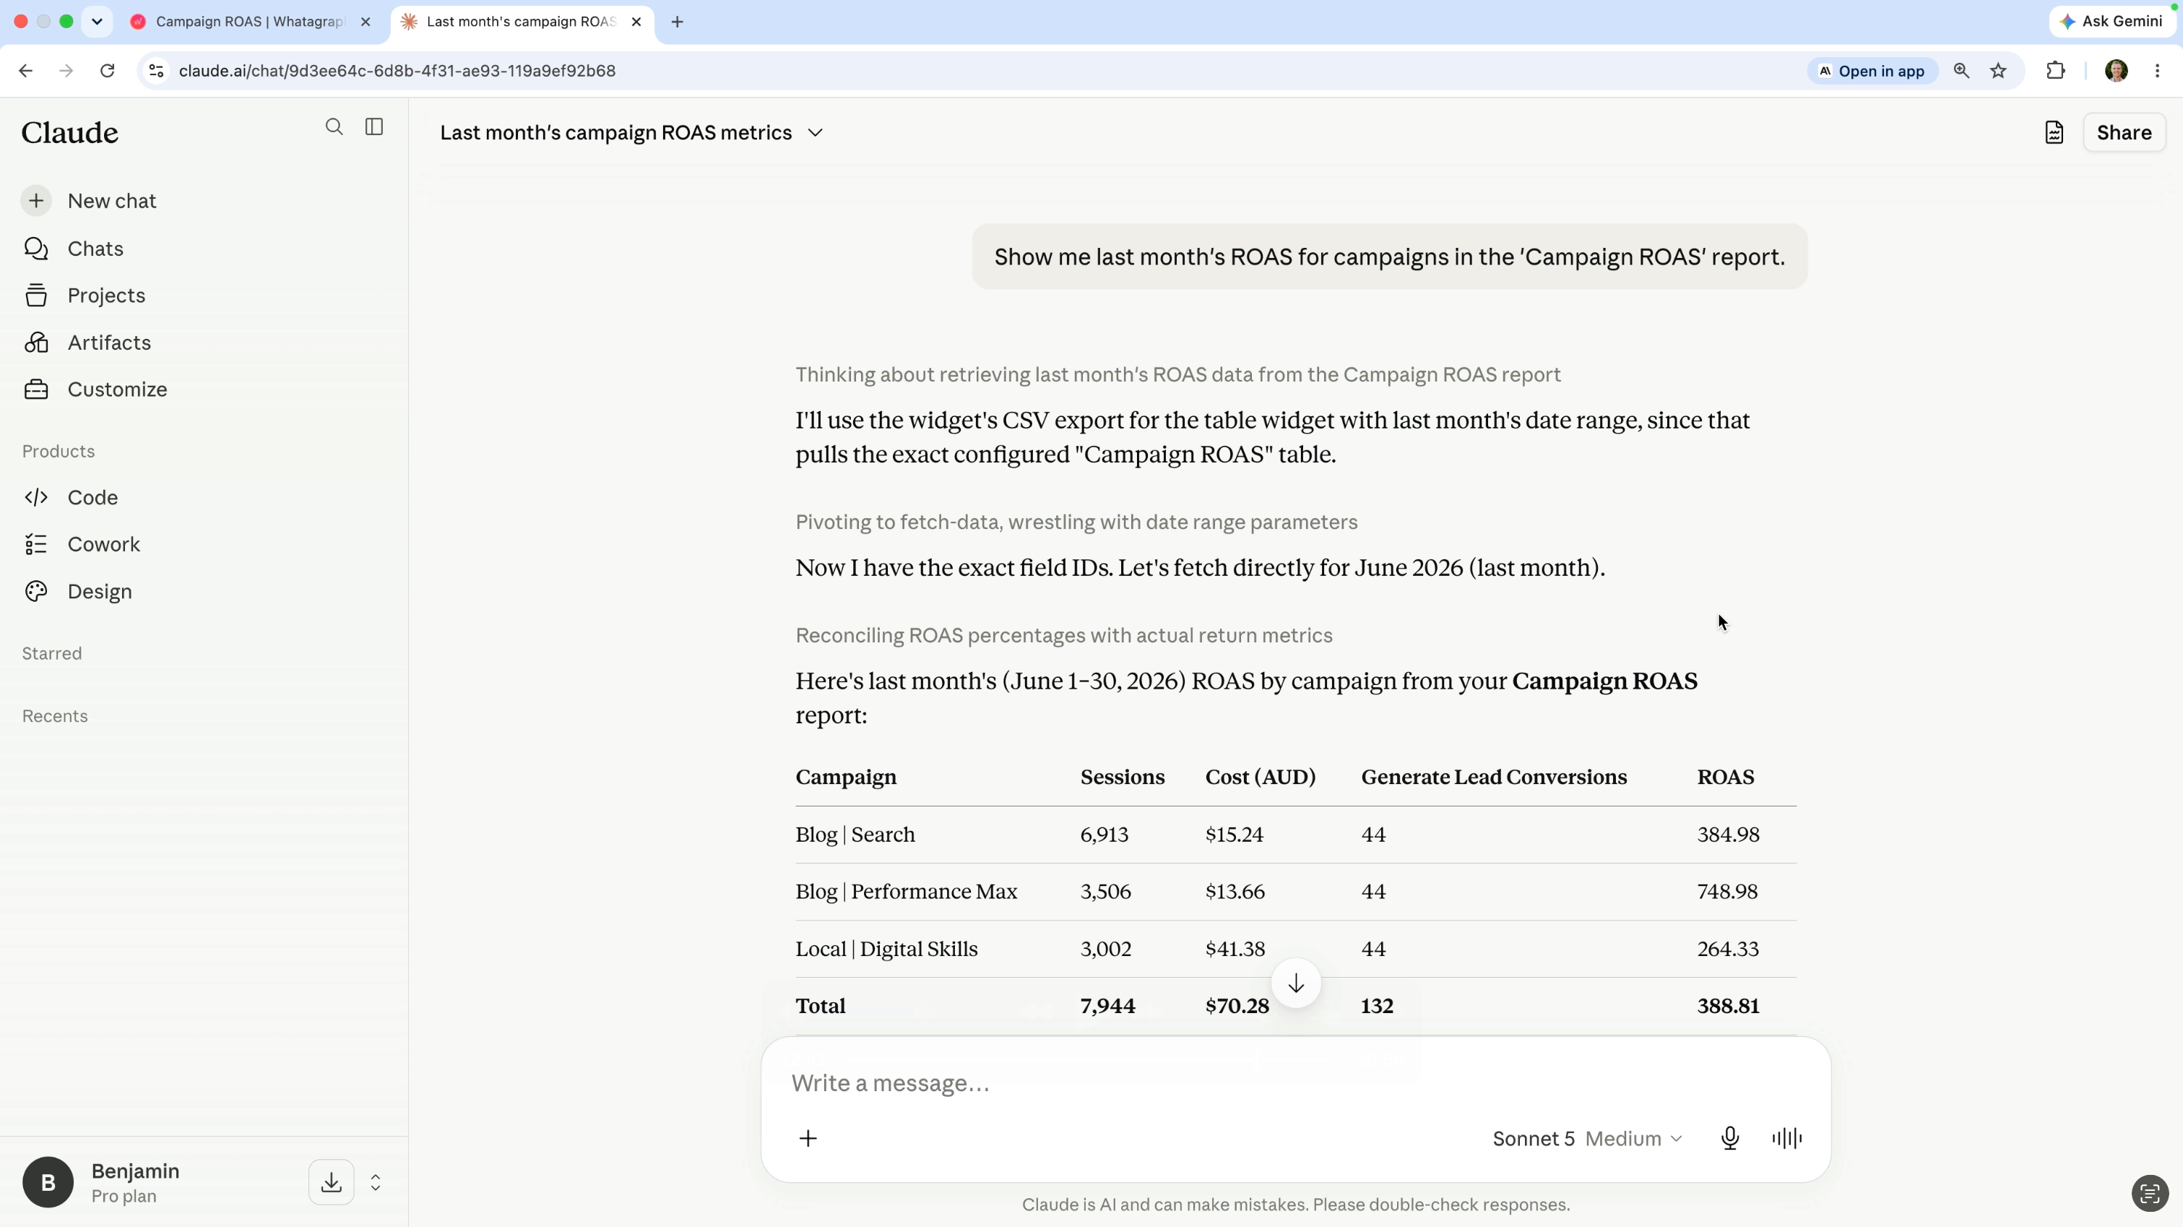Select the Blog | Search campaign cell
Screen dimensions: 2183x1227
(855, 835)
